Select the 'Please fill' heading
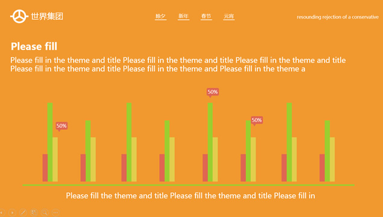The height and width of the screenshot is (217, 383). [34, 46]
